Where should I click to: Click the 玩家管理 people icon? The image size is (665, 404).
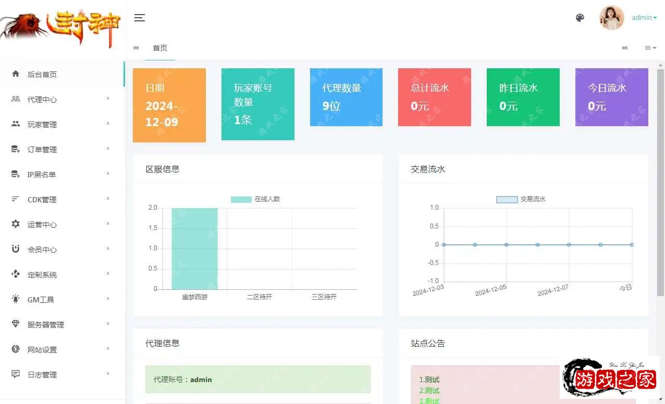point(16,124)
